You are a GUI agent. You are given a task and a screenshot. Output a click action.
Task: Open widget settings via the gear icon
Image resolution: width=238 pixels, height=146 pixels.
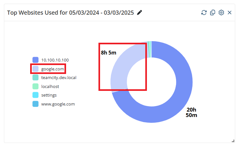click(x=221, y=12)
